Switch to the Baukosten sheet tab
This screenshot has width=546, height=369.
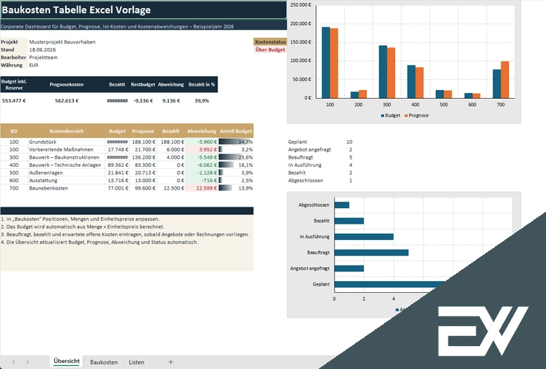click(104, 362)
